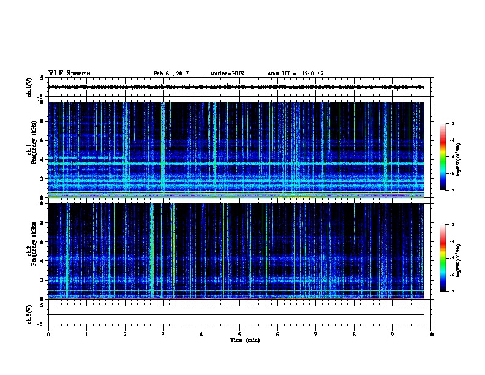485x375 pixels.
Task: Click the "Time (min)" axis label
Action: click(245, 340)
